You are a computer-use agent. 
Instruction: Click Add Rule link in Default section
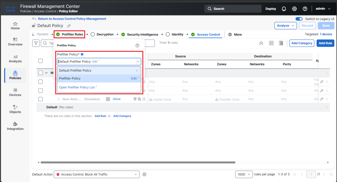[100, 116]
